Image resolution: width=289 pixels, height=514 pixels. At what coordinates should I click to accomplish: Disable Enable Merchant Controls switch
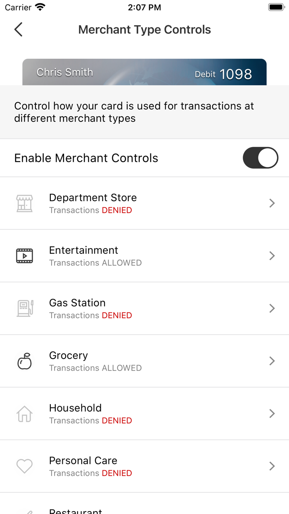click(x=261, y=158)
